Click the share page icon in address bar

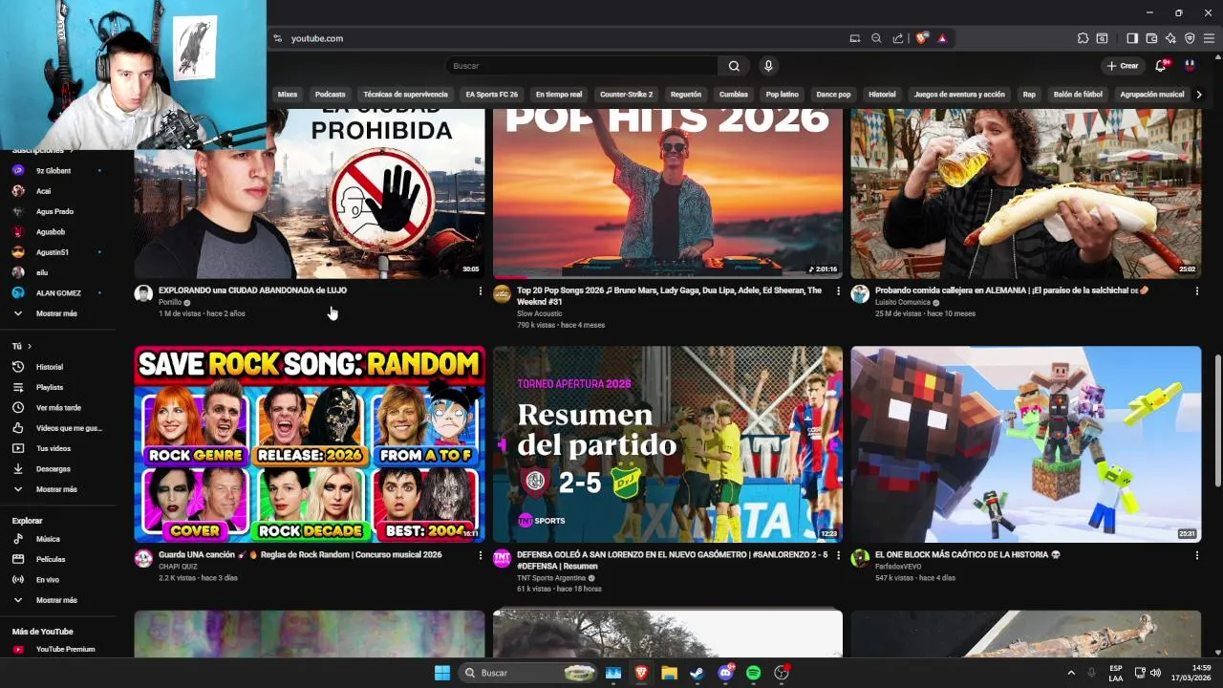tap(898, 38)
